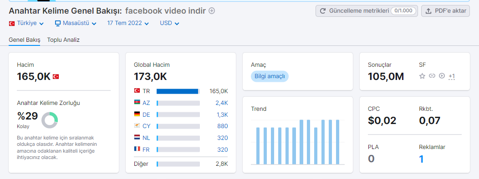
Task: Click the Reklamlar count link 1
Action: pos(421,159)
